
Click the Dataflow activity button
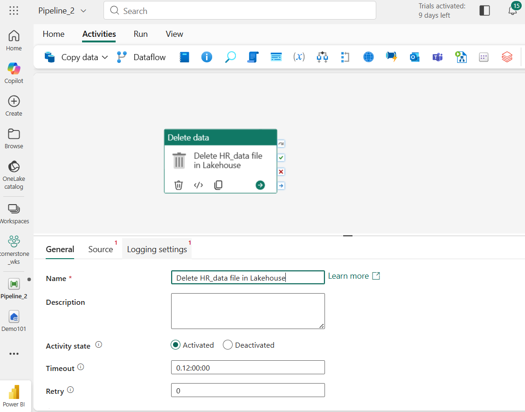[141, 57]
